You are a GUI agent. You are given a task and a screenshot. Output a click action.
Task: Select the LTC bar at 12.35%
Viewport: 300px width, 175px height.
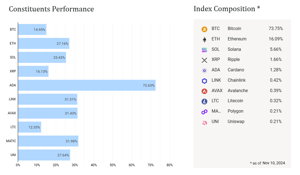click(29, 127)
